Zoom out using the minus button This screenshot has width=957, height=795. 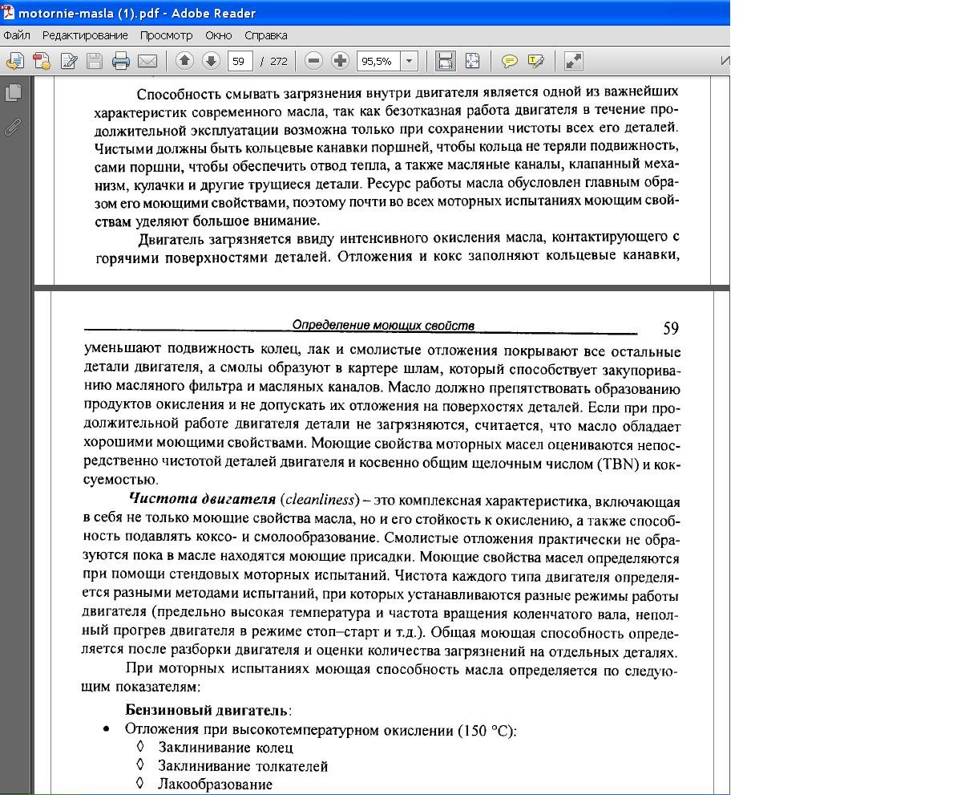point(313,60)
